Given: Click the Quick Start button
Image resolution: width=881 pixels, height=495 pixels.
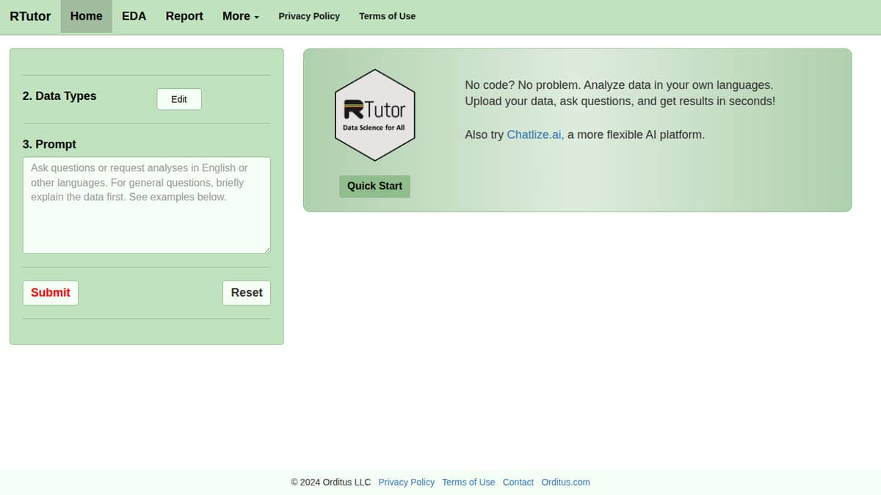Looking at the screenshot, I should [x=374, y=187].
